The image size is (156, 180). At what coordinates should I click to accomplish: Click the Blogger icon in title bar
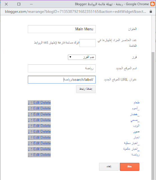[x=152, y=4]
